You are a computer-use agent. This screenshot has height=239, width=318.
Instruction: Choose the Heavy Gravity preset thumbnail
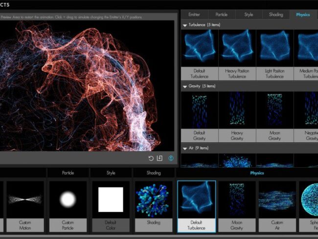[x=237, y=110]
